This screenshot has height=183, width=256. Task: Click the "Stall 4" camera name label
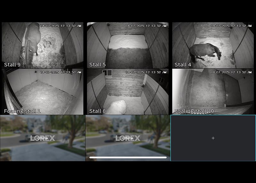183,64
